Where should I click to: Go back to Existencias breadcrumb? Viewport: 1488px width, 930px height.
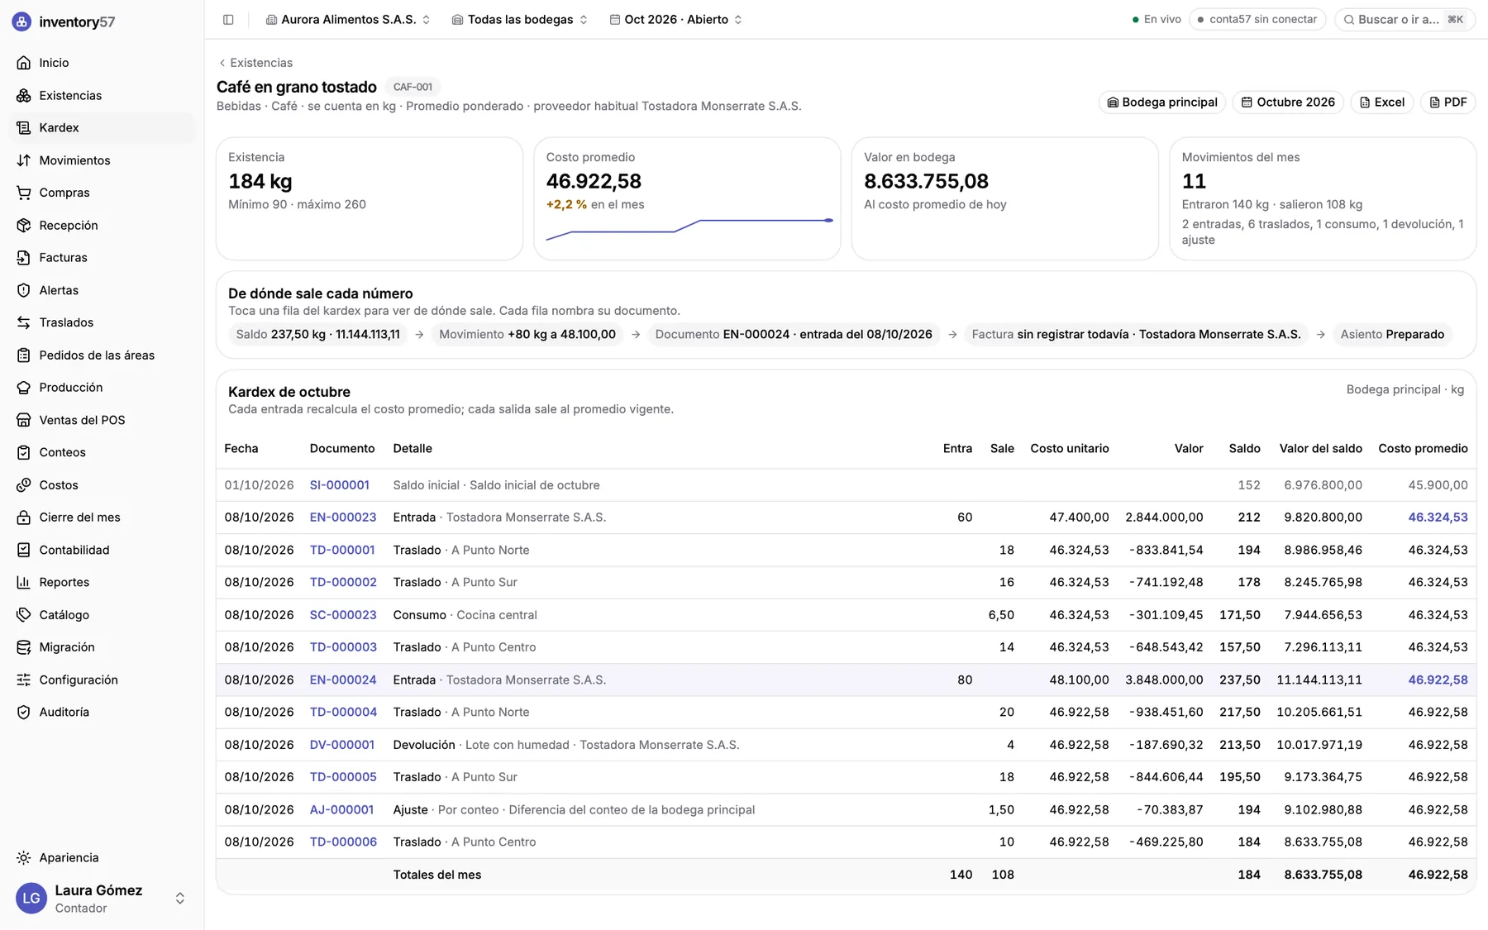point(255,63)
